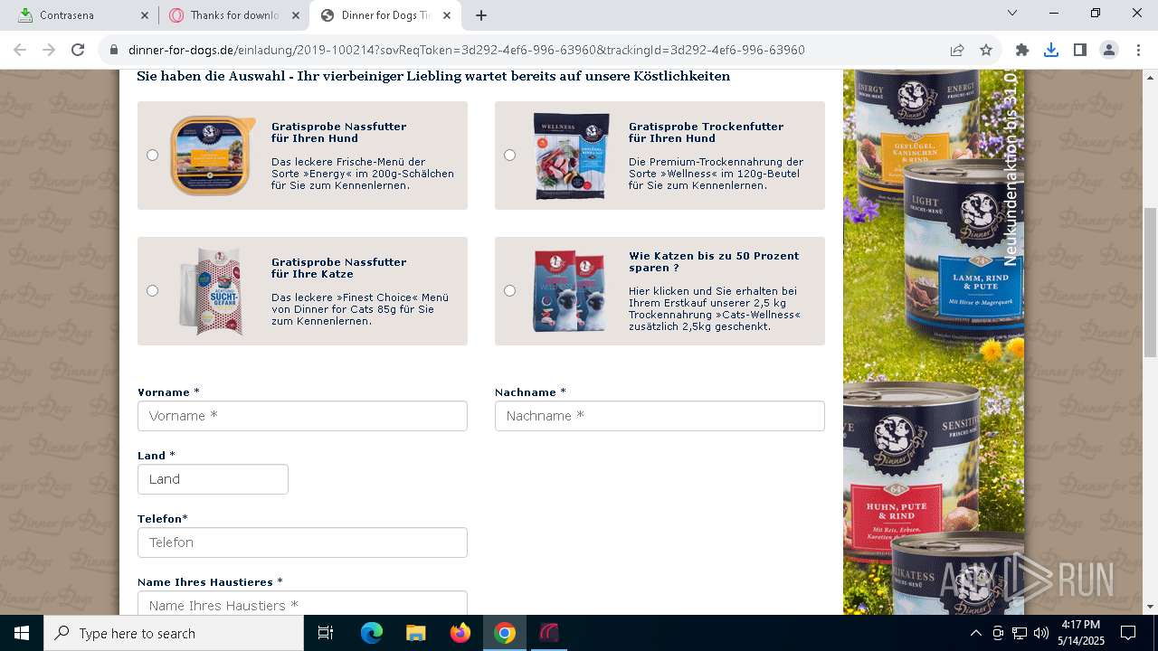Open the tab search dropdown arrow
Screen dimensions: 1158x651
click(1012, 14)
